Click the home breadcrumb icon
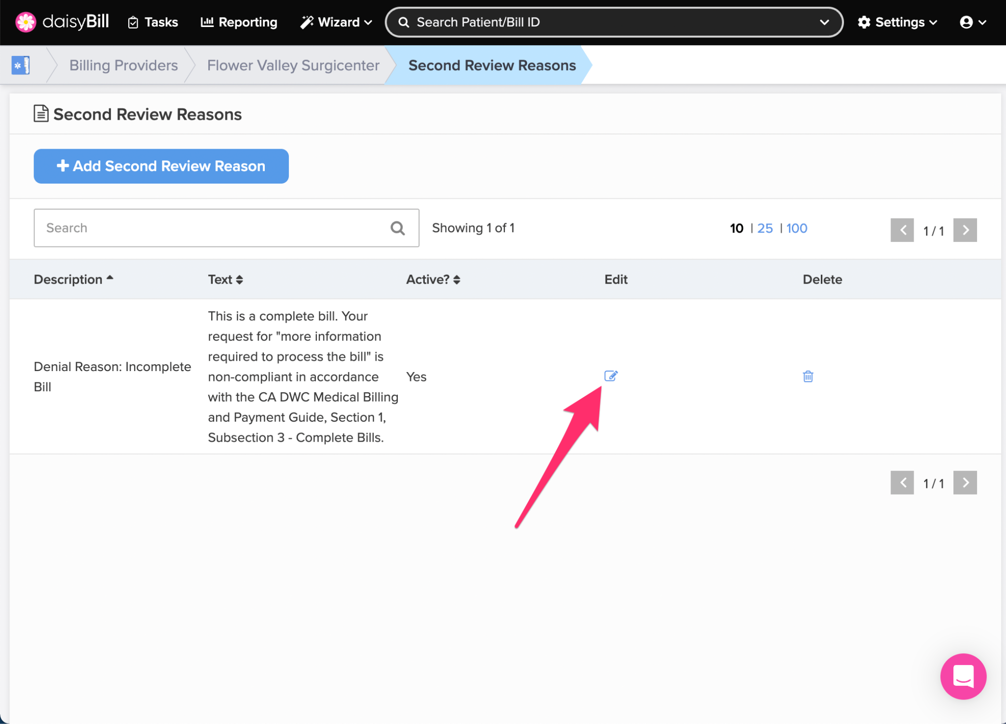Viewport: 1006px width, 724px height. [x=21, y=65]
